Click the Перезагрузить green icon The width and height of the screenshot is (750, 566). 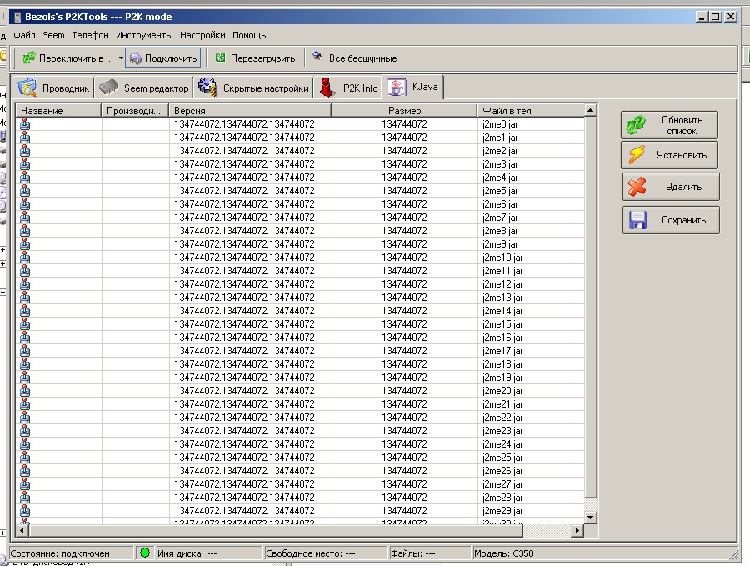(221, 58)
